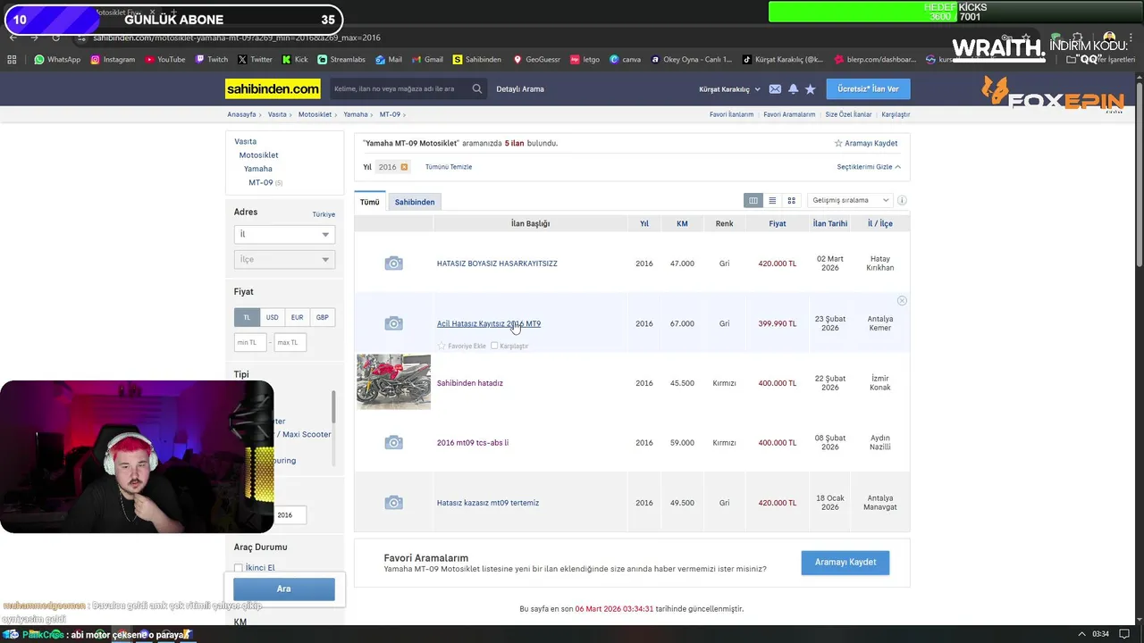The width and height of the screenshot is (1144, 643).
Task: Expand Kürşat Karakılıç account menu
Action: click(729, 89)
